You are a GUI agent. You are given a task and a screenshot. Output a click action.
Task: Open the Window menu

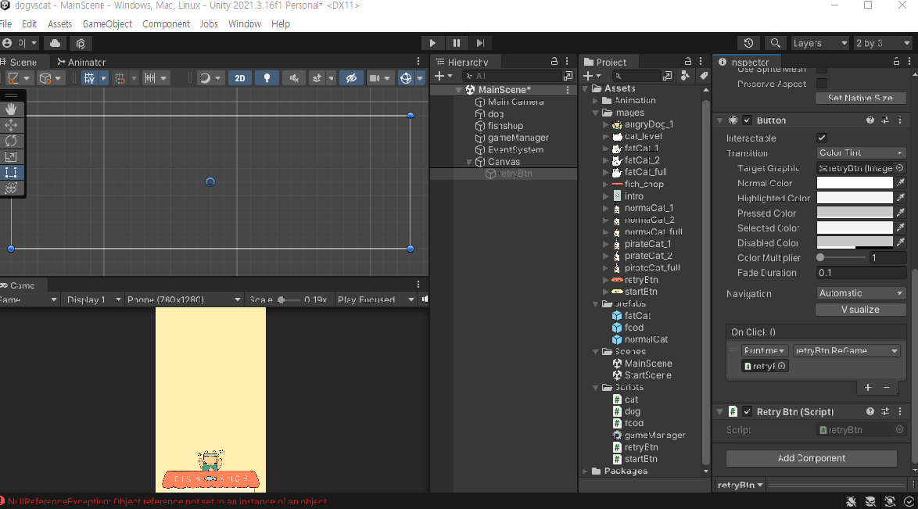click(x=244, y=24)
